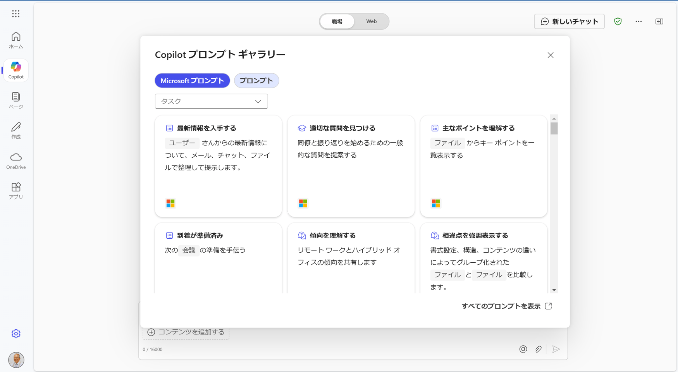Click the green shield protection icon
Image resolution: width=678 pixels, height=372 pixels.
click(618, 21)
